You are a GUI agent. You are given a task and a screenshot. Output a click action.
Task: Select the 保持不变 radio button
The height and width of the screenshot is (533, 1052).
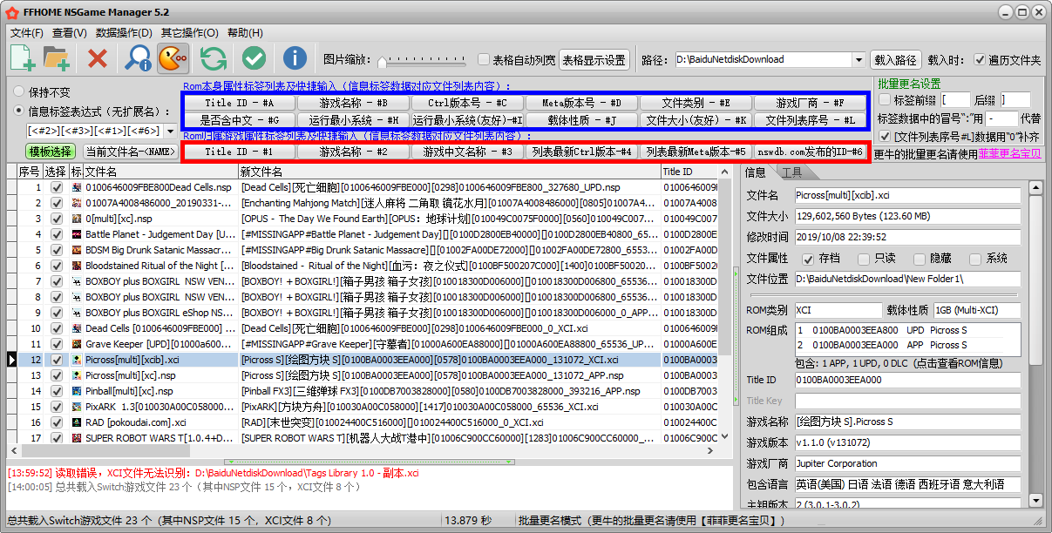pos(19,91)
